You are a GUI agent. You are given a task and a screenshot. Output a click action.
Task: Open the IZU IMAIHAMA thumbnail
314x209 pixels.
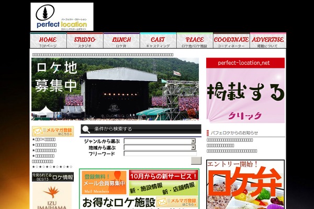(x=52, y=196)
